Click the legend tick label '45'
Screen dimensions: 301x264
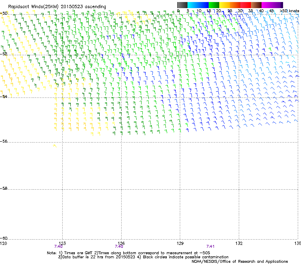coord(271,11)
